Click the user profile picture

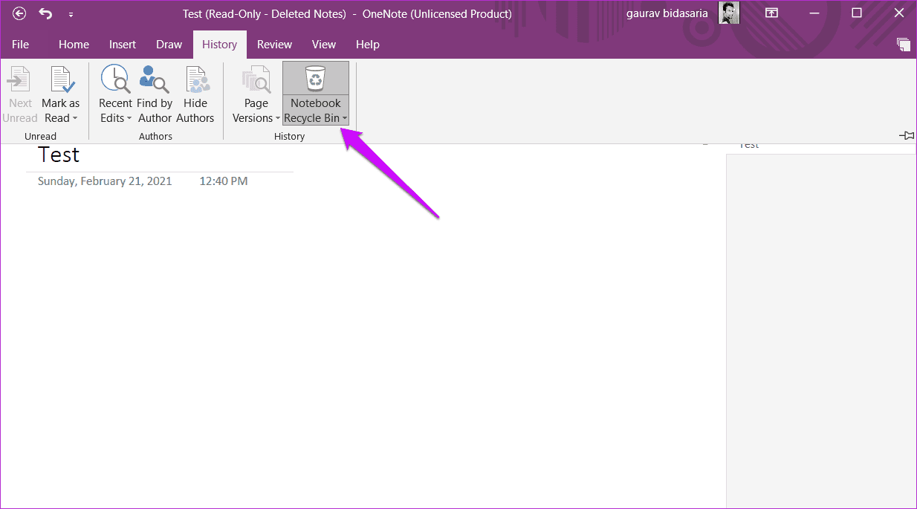coord(729,13)
